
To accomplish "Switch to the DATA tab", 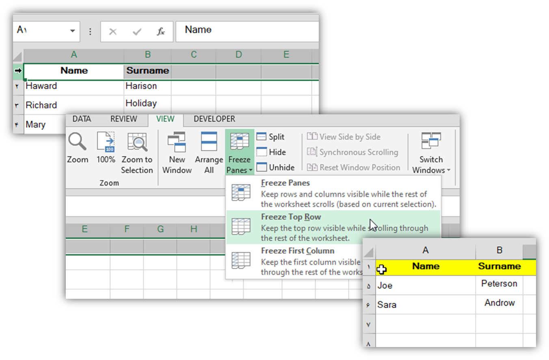I will point(82,119).
